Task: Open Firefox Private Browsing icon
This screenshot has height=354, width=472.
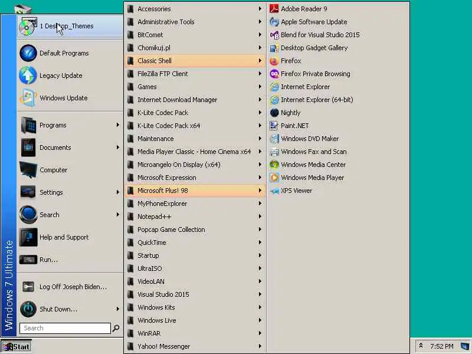Action: pyautogui.click(x=274, y=74)
